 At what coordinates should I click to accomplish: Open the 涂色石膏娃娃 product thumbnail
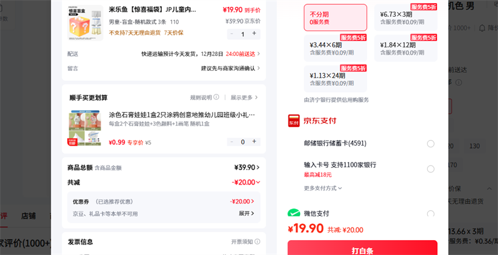(x=85, y=128)
